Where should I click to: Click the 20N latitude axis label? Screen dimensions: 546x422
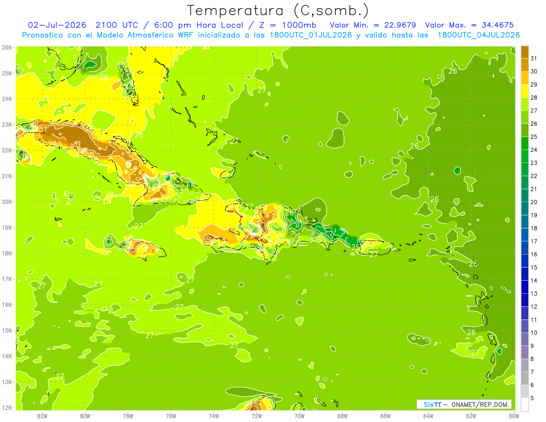pos(6,201)
